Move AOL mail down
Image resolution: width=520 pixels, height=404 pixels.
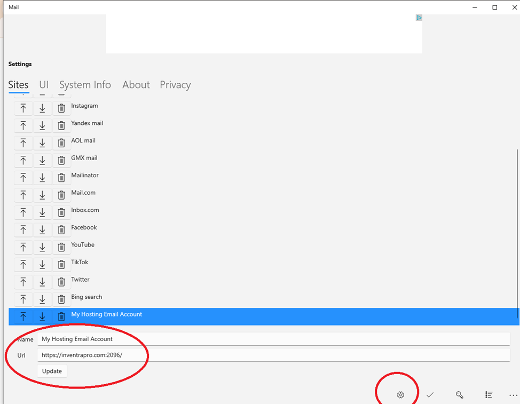42,143
